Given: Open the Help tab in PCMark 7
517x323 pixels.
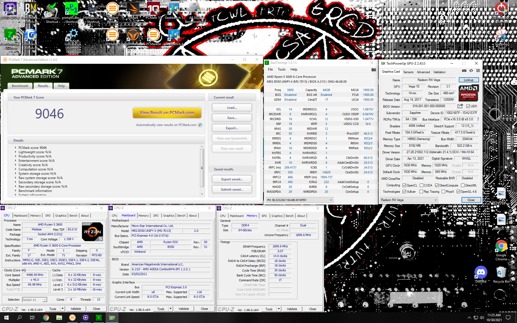Looking at the screenshot, I should [x=61, y=86].
